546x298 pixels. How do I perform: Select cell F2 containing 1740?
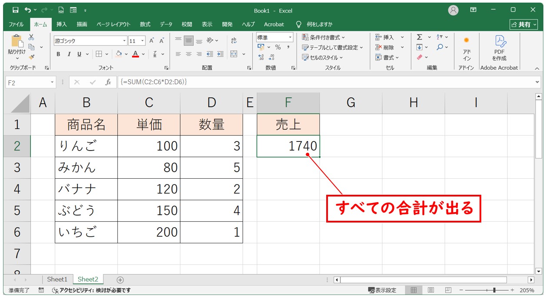point(288,146)
